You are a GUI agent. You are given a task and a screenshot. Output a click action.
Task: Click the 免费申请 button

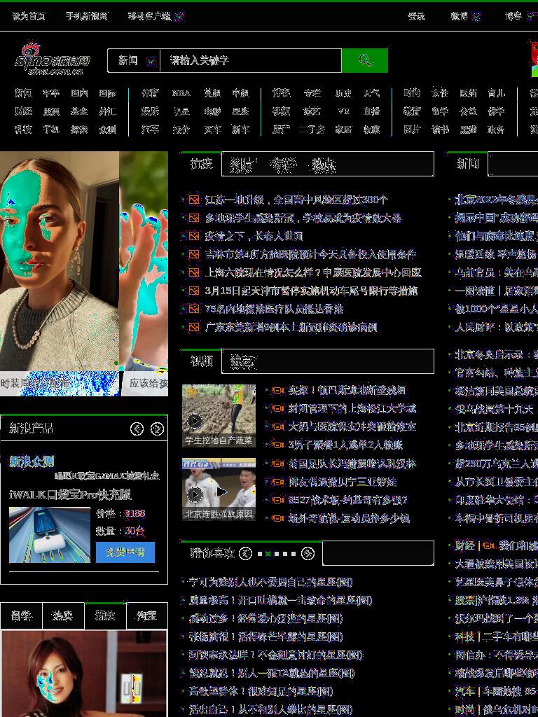[x=125, y=552]
